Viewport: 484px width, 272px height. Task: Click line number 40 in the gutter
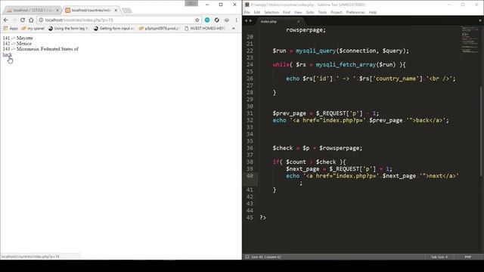250,176
